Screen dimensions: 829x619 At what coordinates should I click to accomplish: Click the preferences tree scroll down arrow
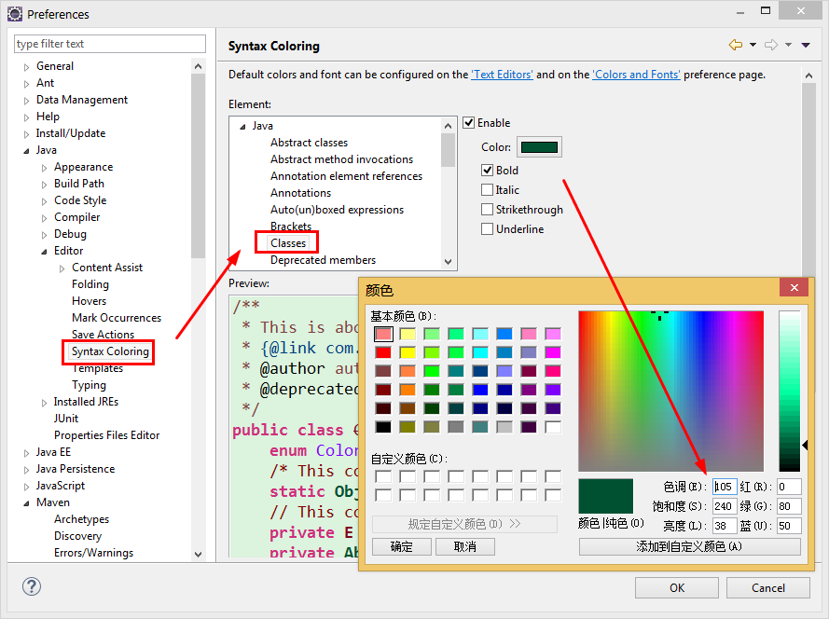click(x=199, y=555)
